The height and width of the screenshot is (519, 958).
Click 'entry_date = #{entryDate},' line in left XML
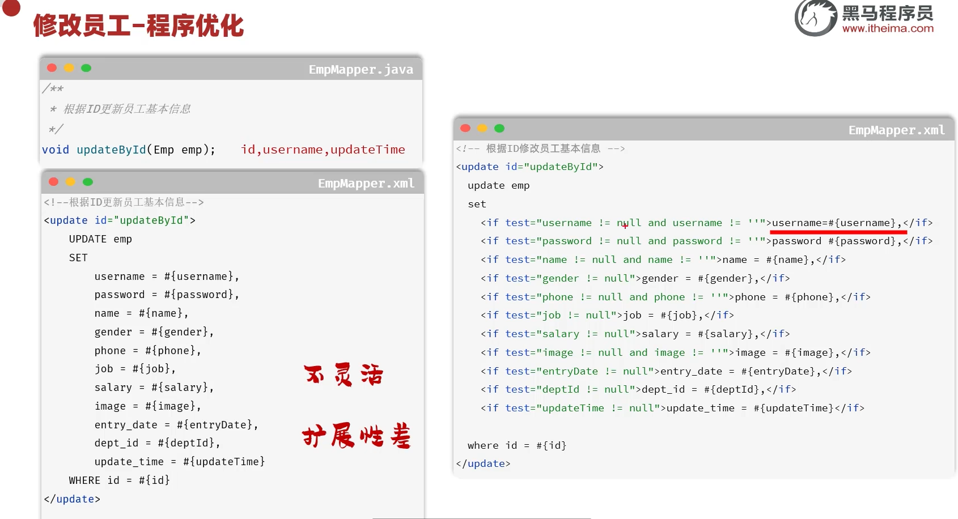coord(176,425)
